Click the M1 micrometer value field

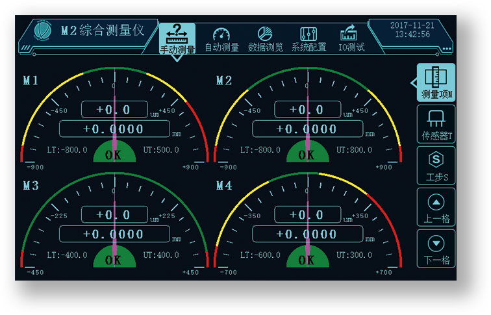[x=114, y=109]
